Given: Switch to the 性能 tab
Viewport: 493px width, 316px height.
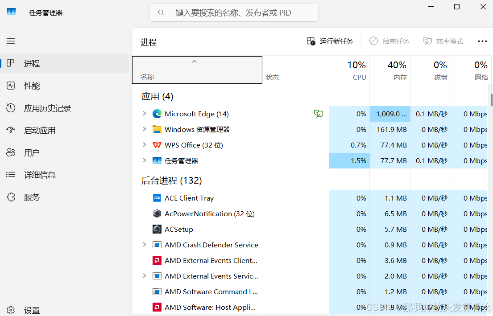Looking at the screenshot, I should tap(64, 86).
